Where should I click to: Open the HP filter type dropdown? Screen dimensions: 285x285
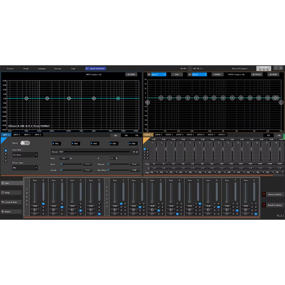tap(159, 74)
